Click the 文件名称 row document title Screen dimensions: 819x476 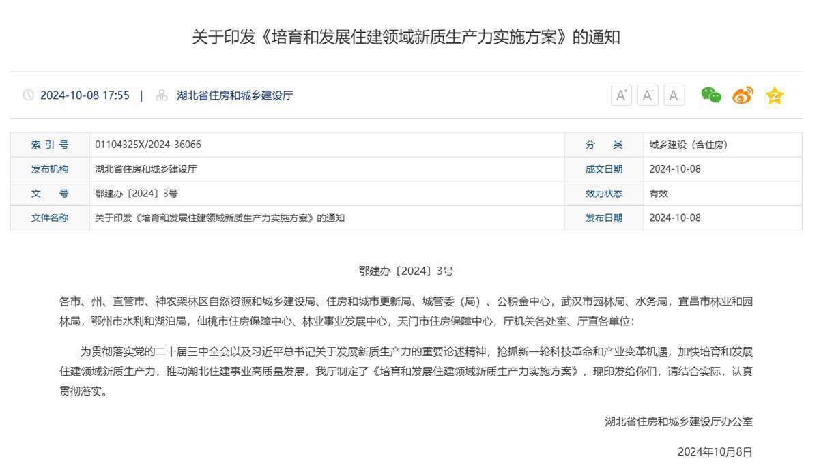pos(220,218)
